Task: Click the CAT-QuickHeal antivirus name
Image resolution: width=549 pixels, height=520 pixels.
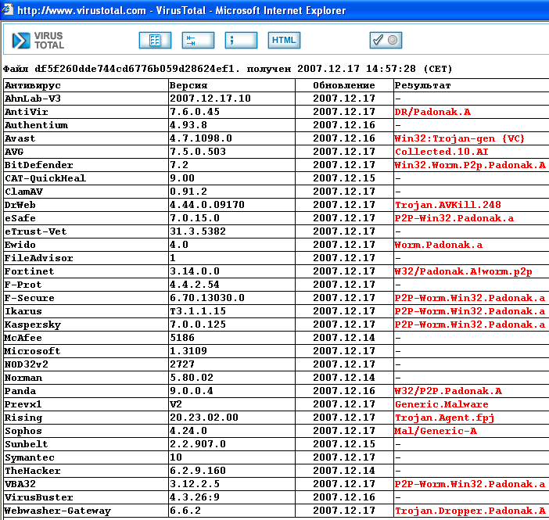Action: 45,178
